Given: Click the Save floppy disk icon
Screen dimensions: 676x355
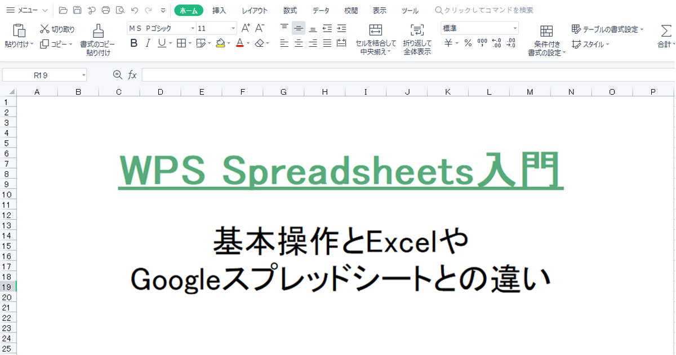Looking at the screenshot, I should coord(77,10).
